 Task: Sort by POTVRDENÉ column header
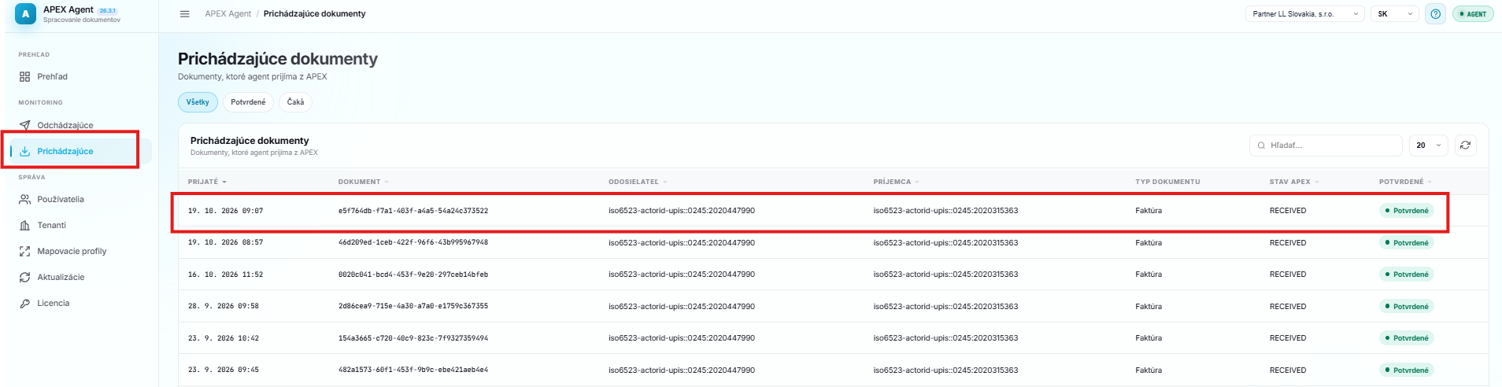point(1405,182)
